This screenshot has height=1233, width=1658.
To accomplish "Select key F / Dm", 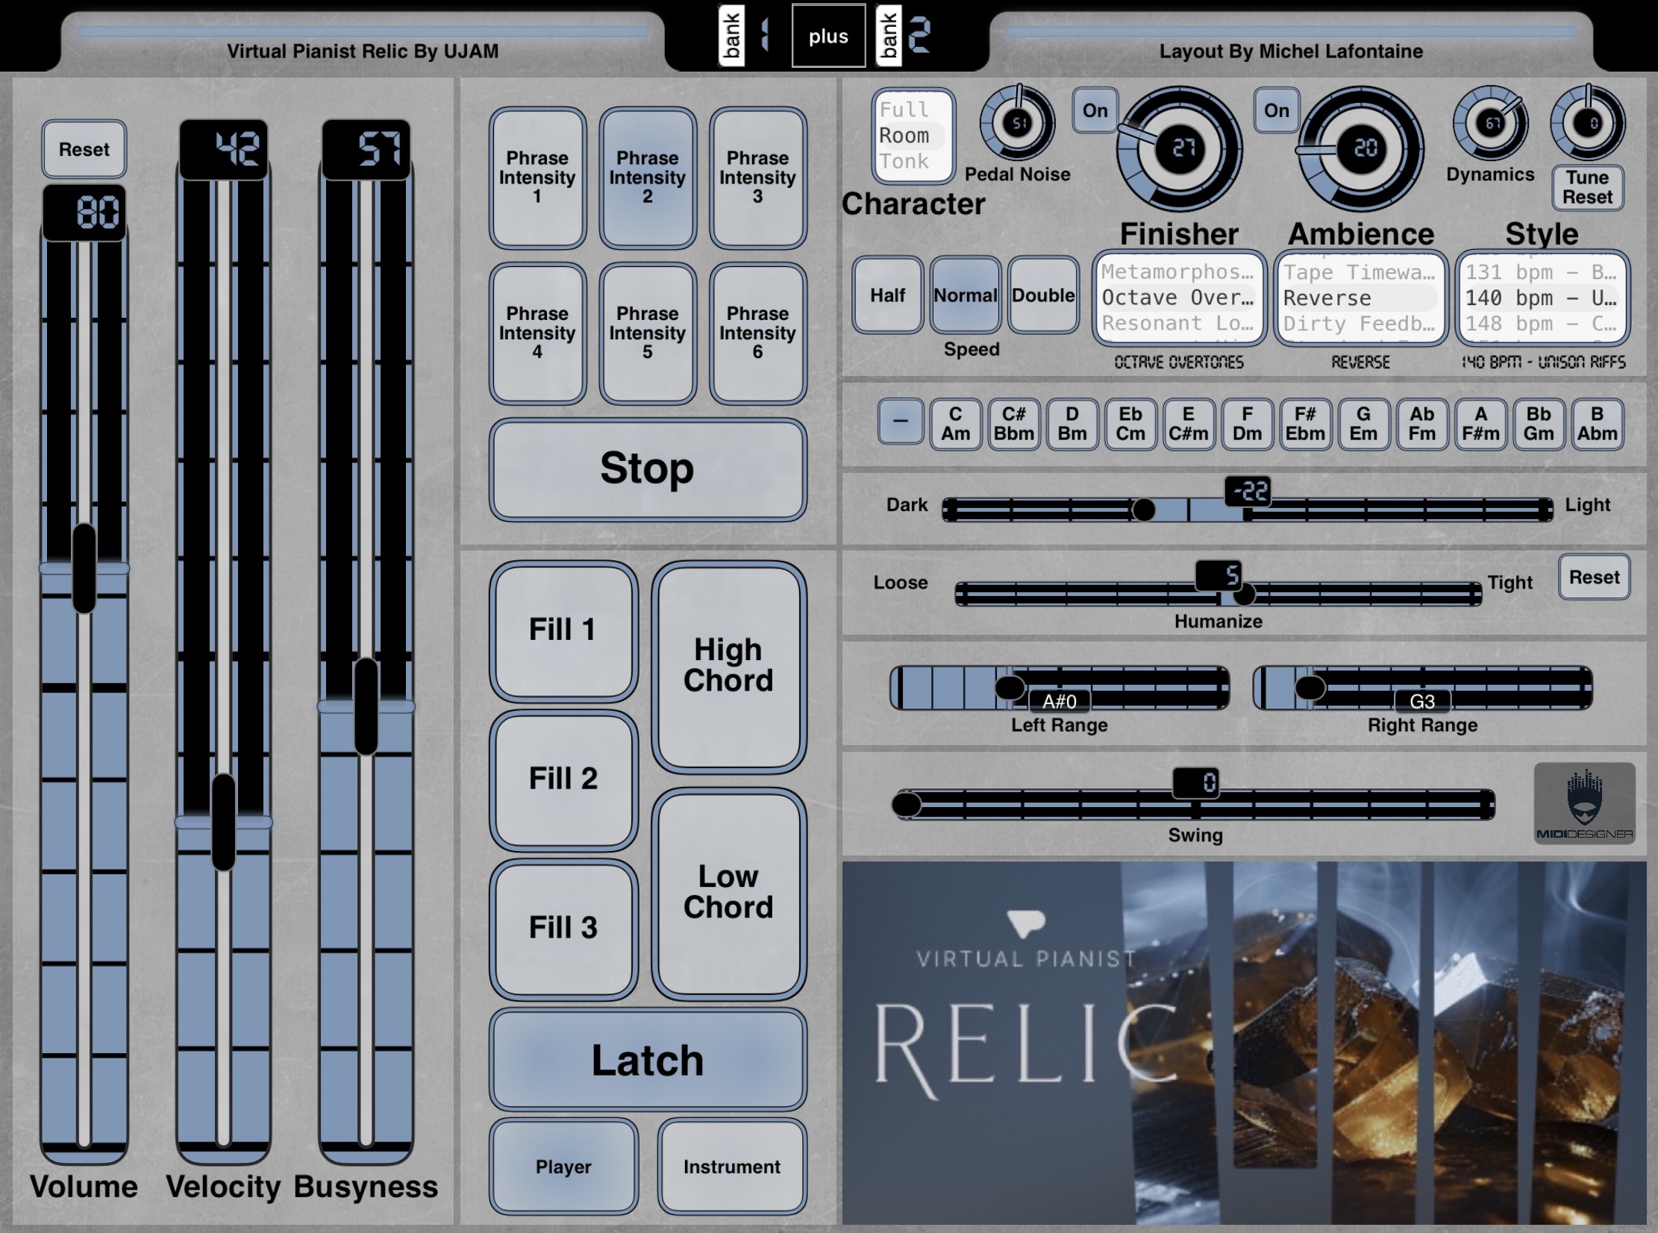I will coord(1247,424).
